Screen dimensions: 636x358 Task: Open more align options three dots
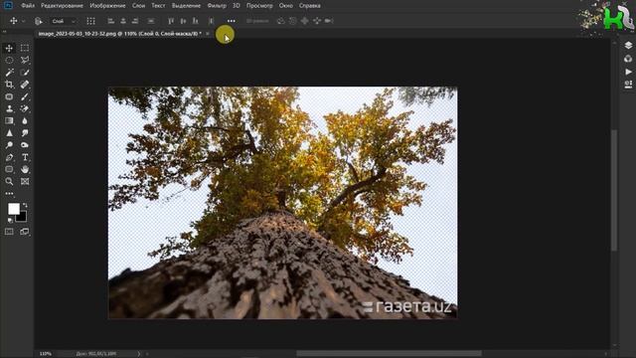231,21
